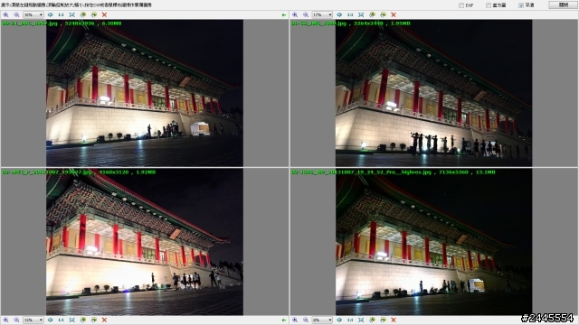Click the 3264x2448 file info text
This screenshot has height=325, width=579.
click(x=350, y=23)
